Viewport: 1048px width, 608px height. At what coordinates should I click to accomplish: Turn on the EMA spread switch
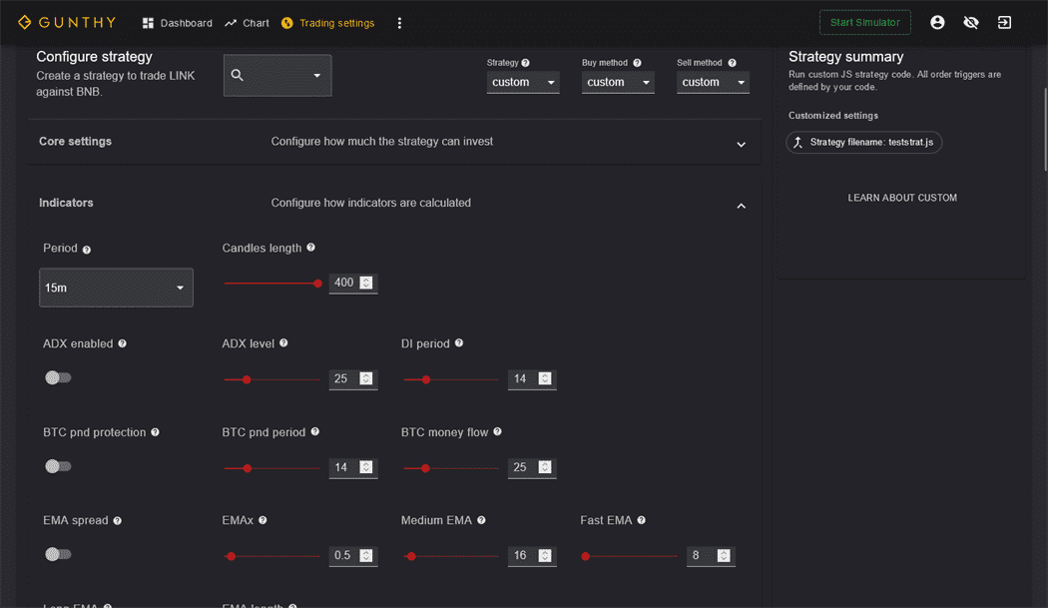pos(58,554)
